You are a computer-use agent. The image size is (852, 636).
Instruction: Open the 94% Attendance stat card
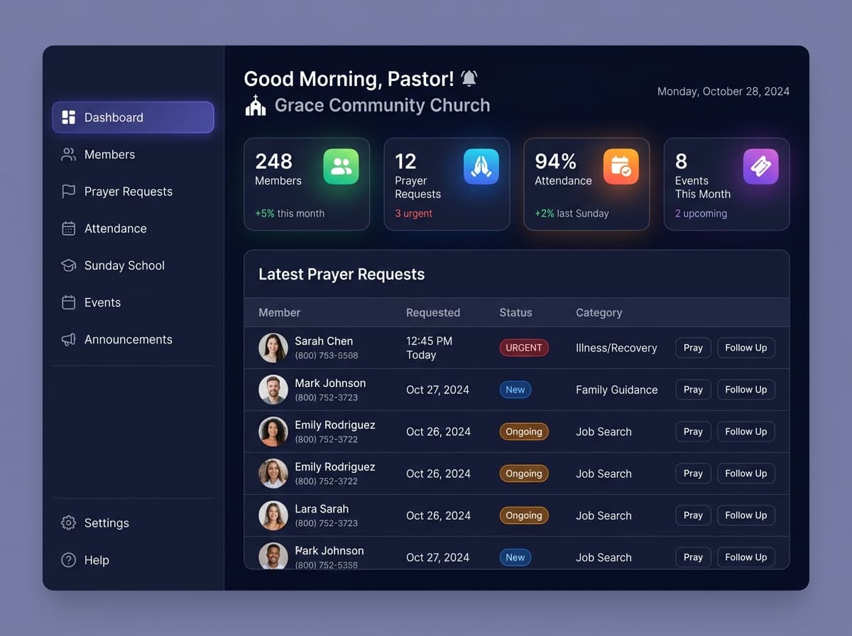tap(586, 184)
